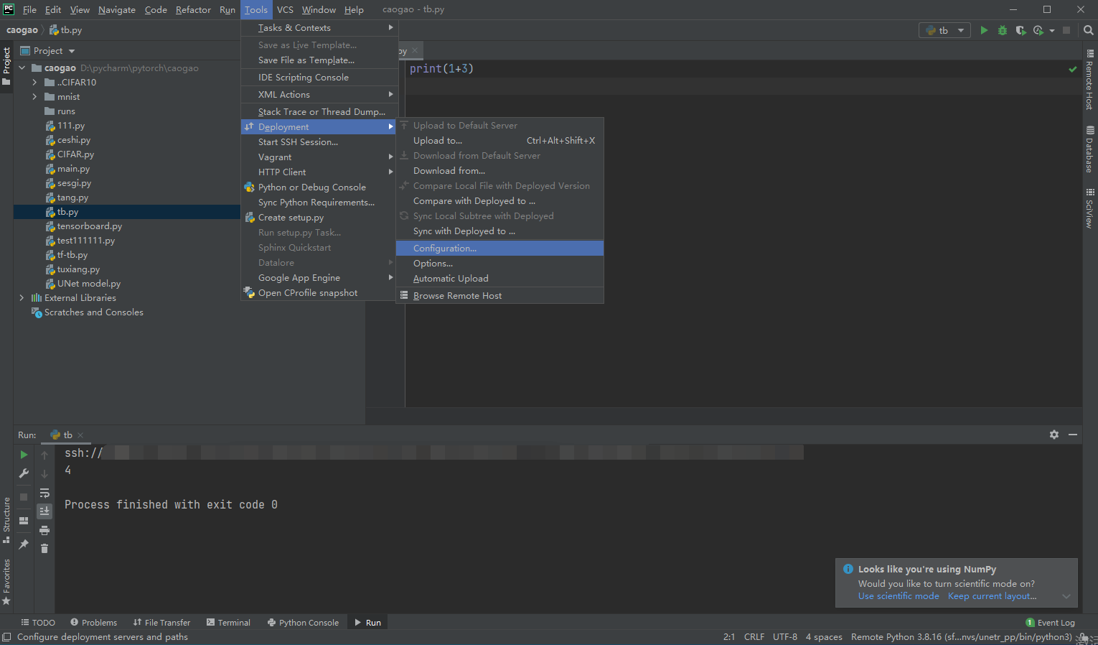Screen dimensions: 1098x645
Task: Click the profile run icon in the top toolbar
Action: [1038, 30]
